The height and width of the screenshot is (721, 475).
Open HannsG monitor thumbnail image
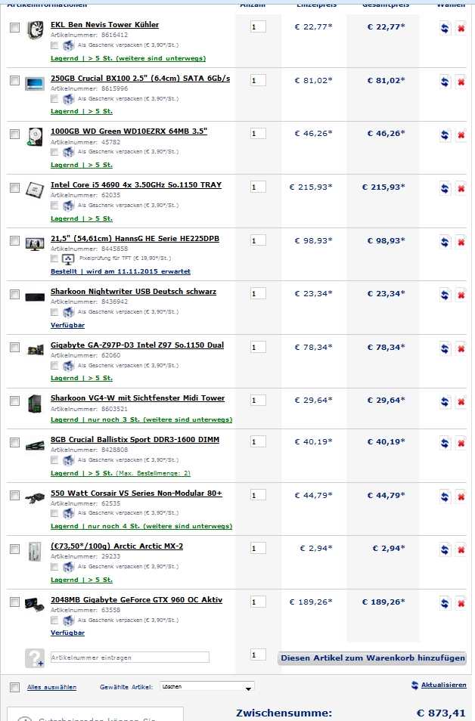tap(35, 243)
